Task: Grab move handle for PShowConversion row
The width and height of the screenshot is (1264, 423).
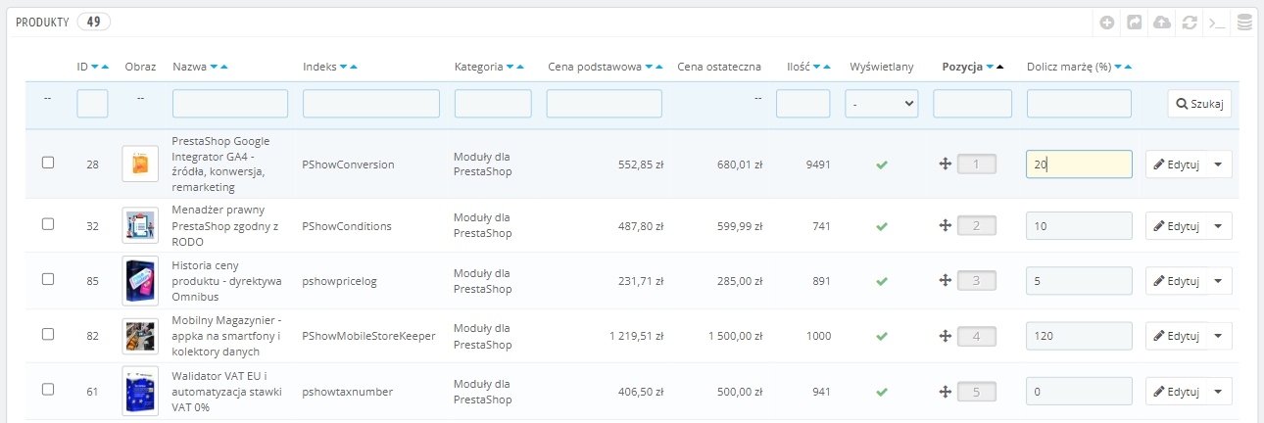Action: click(x=946, y=164)
